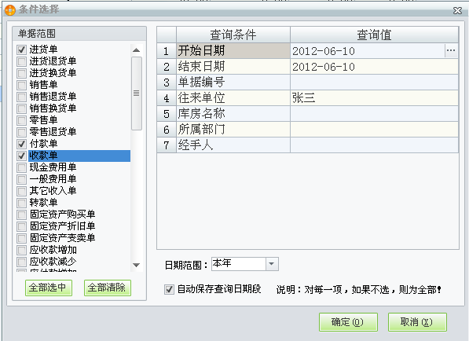Image resolution: width=469 pixels, height=341 pixels.
Task: Close the 条件选择 dialog window
Action: (x=457, y=11)
